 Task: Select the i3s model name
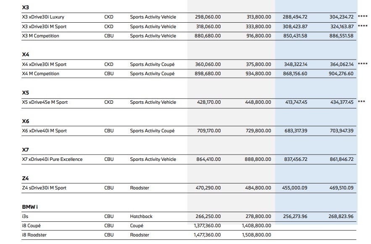(25, 216)
